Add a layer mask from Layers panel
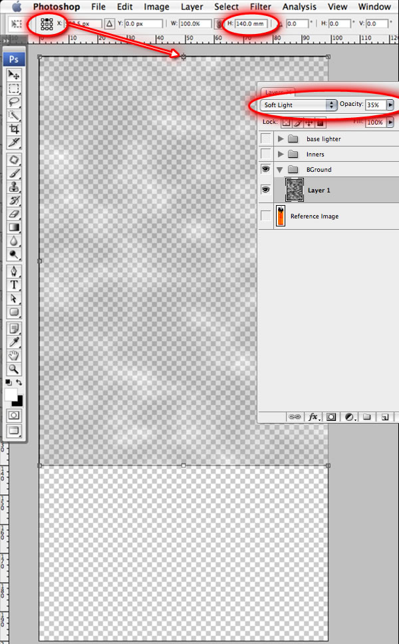Screen dimensions: 399x644 coord(331,417)
